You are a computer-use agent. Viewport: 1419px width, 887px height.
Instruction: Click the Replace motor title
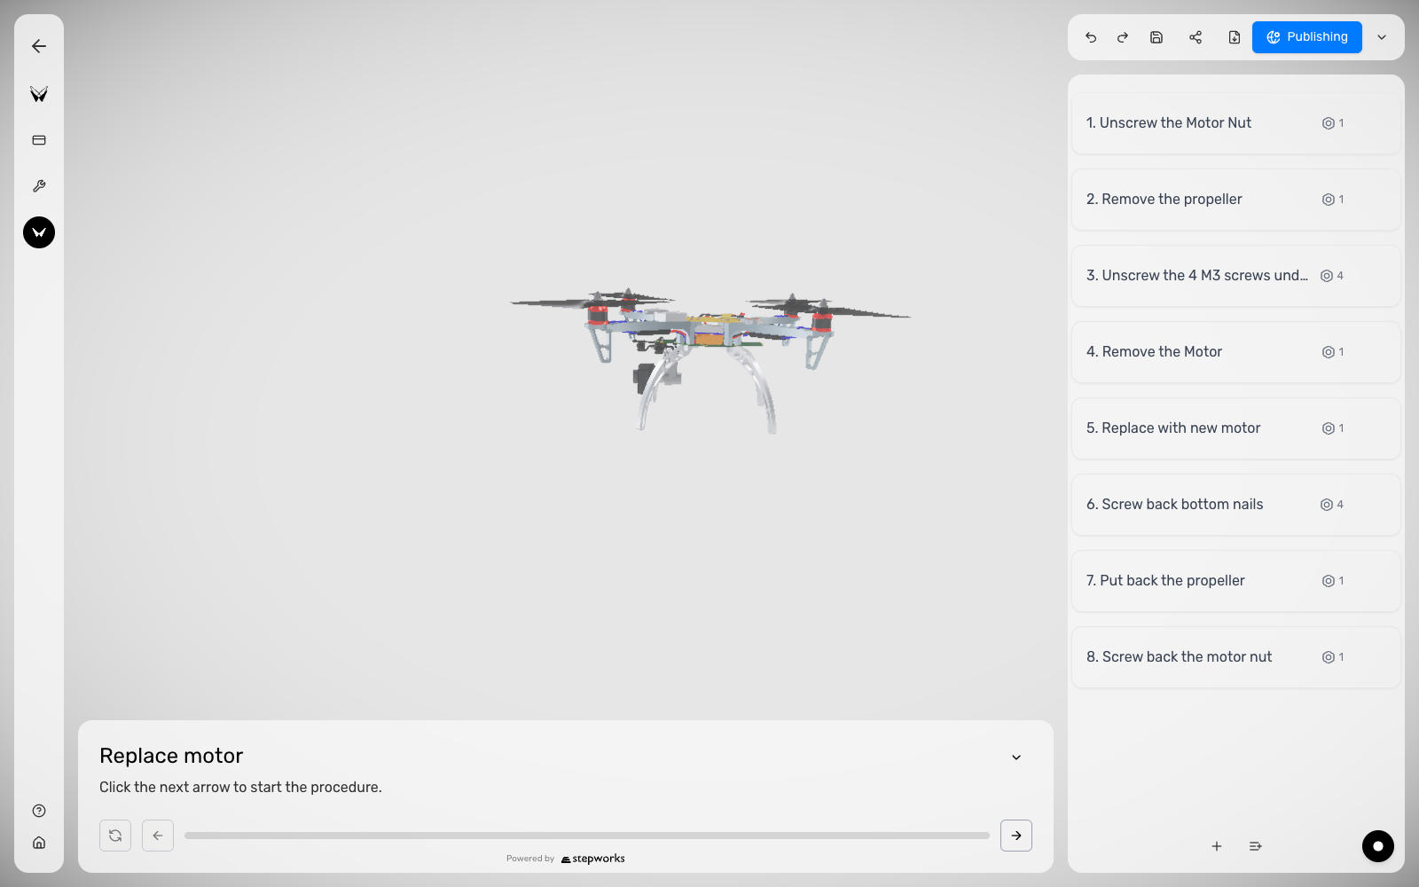[x=171, y=756]
